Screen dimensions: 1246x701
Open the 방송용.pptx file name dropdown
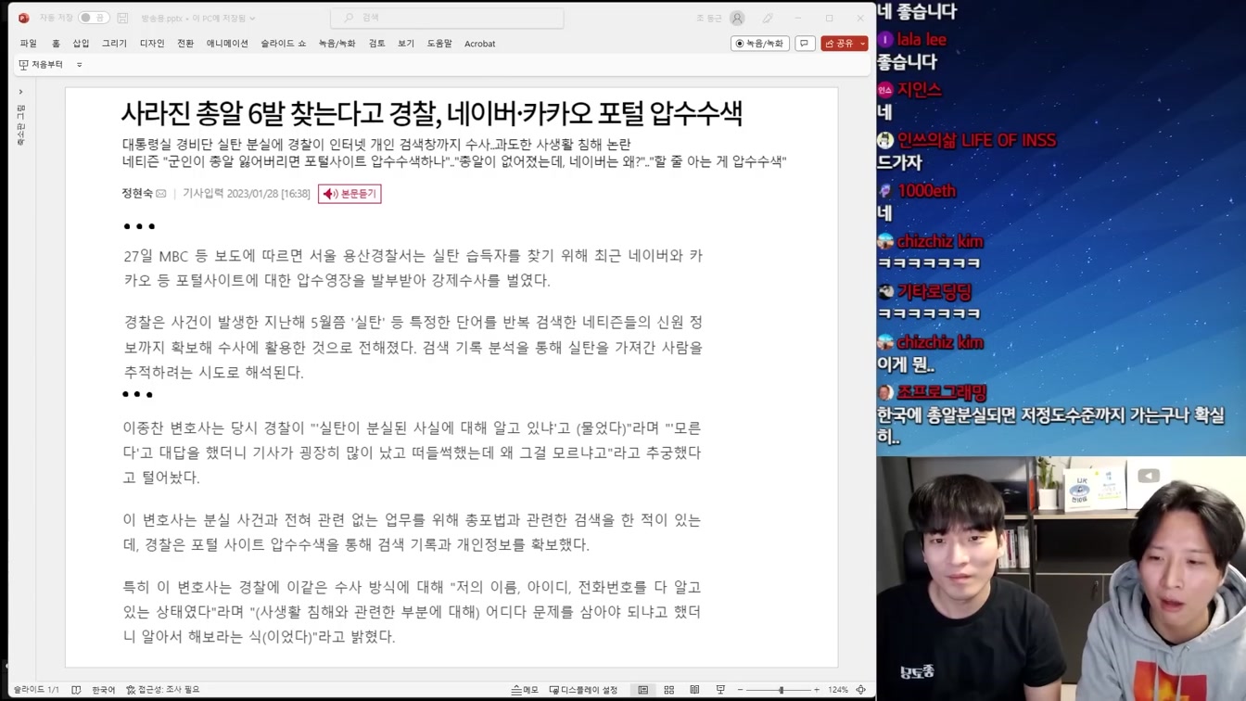[x=197, y=18]
